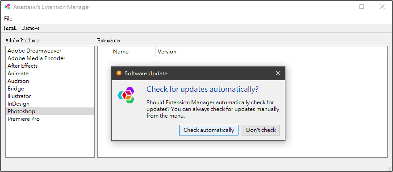Click the Software Update dialog sun icon
The image size is (393, 172).
pos(118,73)
